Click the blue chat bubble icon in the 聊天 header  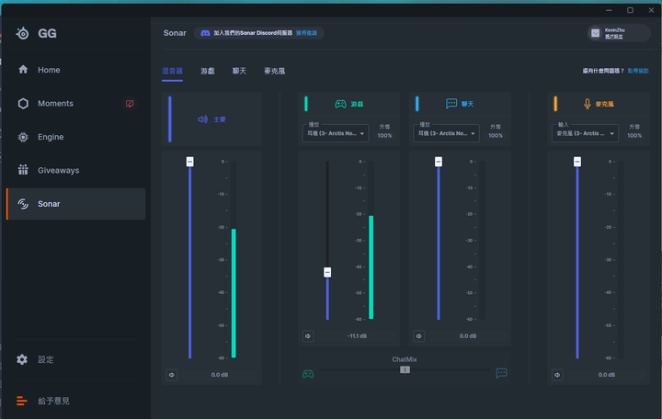coord(451,104)
